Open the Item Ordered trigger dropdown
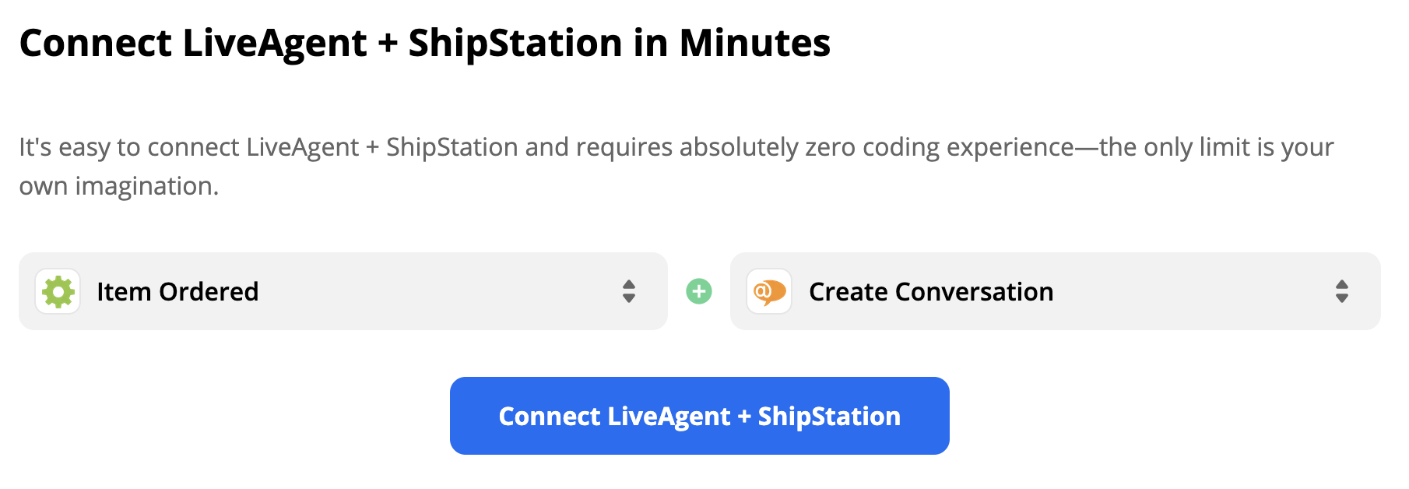The height and width of the screenshot is (489, 1409). 343,291
